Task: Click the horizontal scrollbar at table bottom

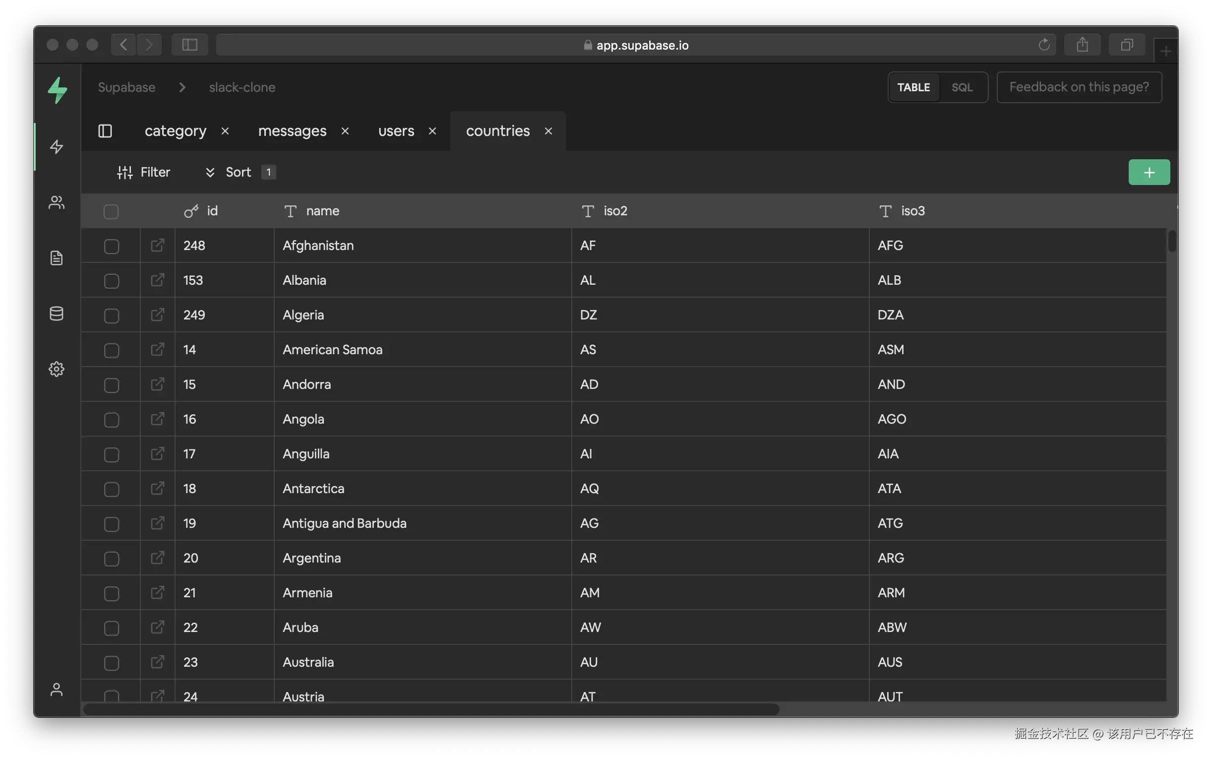Action: [430, 709]
